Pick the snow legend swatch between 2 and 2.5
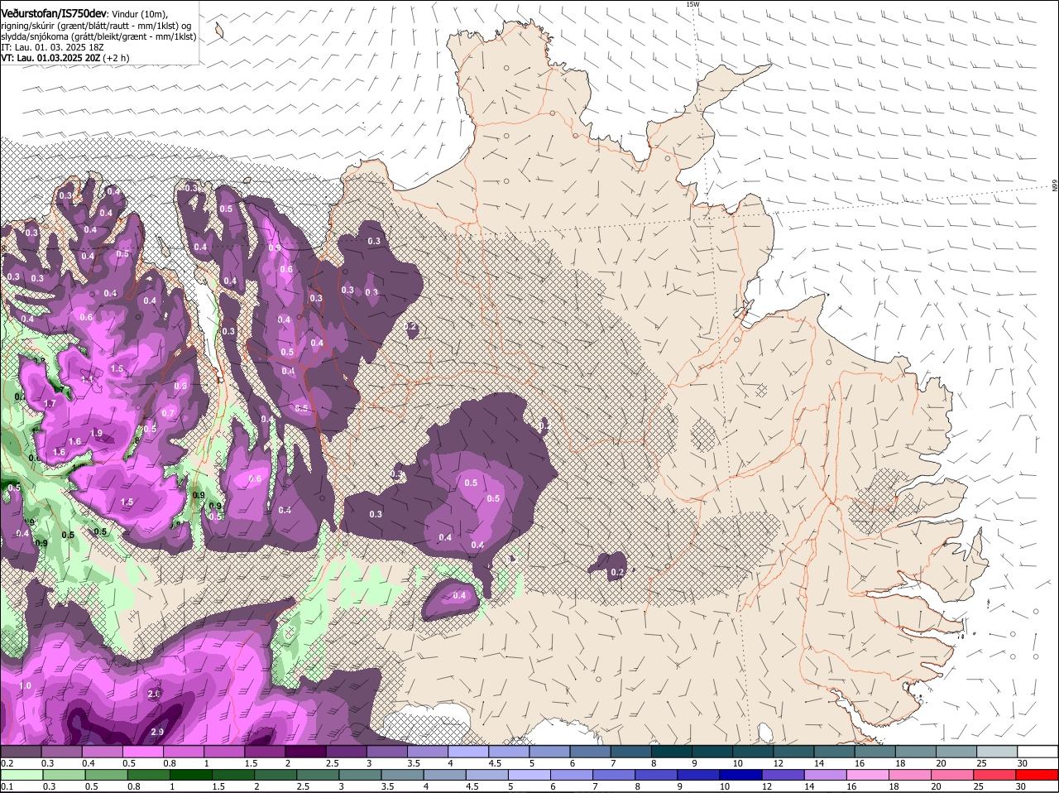The image size is (1059, 793). pyautogui.click(x=305, y=751)
